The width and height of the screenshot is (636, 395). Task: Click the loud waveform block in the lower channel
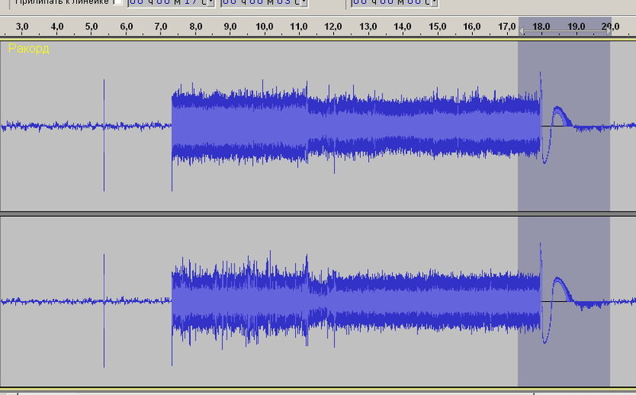[355, 301]
